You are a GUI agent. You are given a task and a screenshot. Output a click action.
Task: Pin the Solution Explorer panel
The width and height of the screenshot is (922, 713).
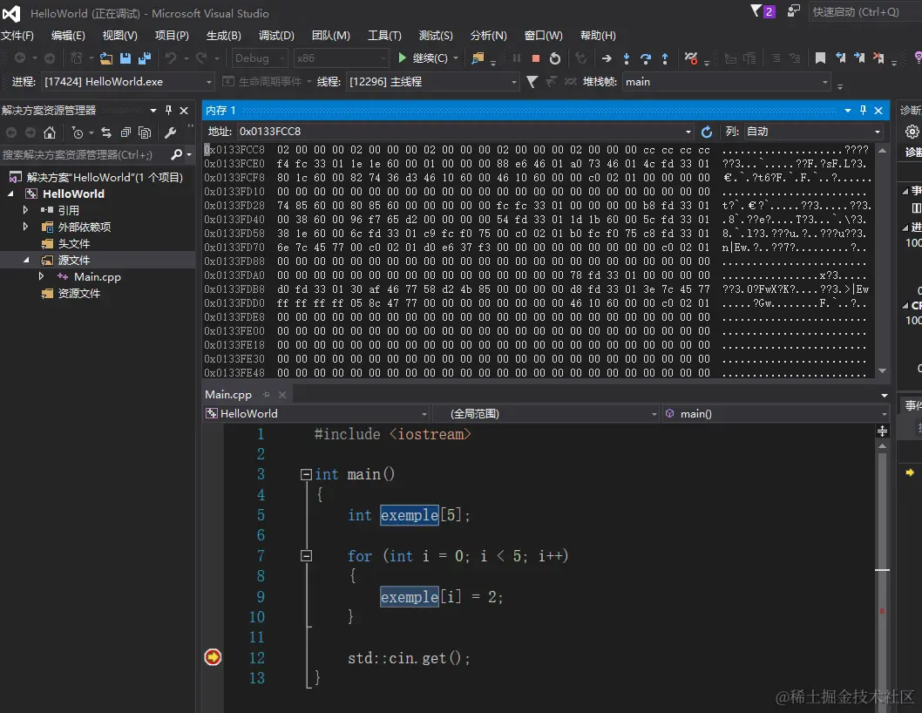169,111
